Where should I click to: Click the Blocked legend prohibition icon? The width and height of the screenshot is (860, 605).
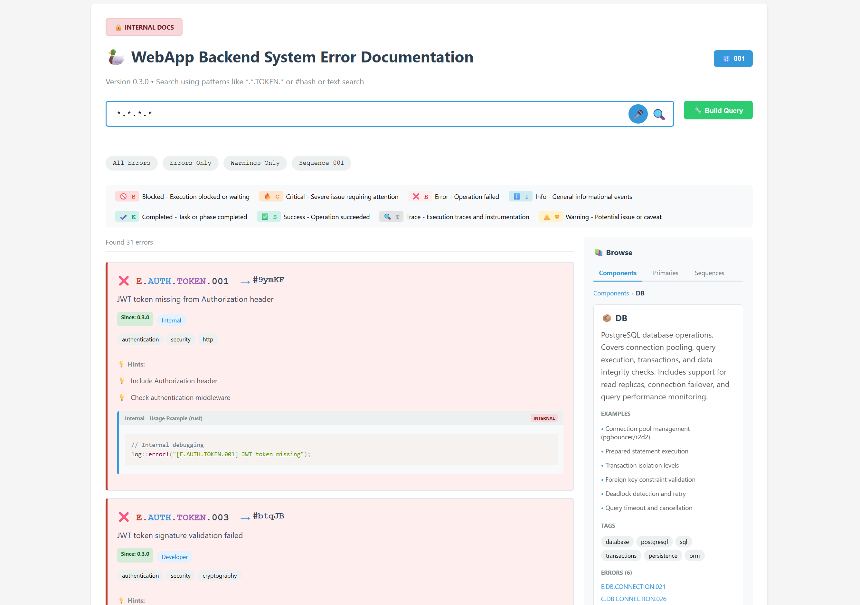pyautogui.click(x=123, y=197)
